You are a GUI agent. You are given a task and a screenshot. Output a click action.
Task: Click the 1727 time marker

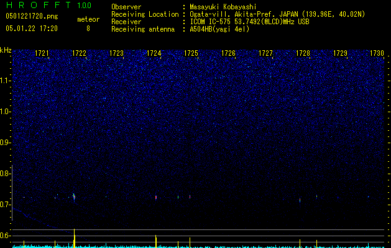pyautogui.click(x=265, y=53)
